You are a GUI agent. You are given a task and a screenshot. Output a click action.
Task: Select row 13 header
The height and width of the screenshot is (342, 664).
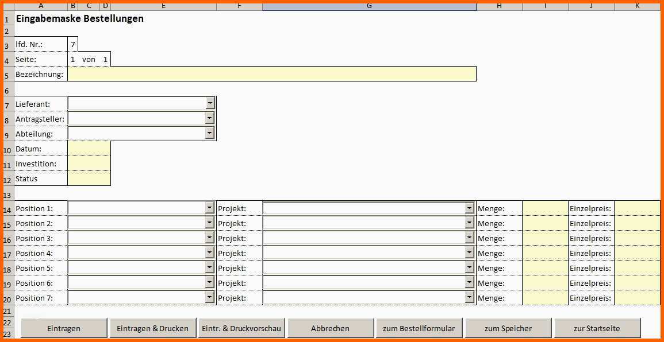[7, 195]
